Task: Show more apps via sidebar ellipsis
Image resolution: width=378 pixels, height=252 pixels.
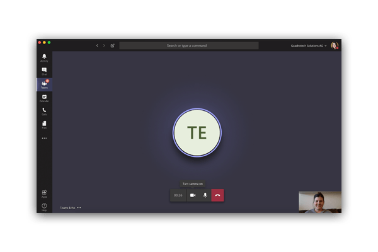Action: 44,138
